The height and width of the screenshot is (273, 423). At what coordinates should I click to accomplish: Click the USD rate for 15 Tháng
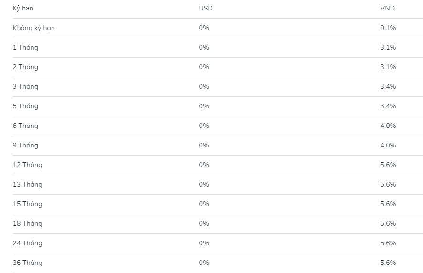point(204,204)
